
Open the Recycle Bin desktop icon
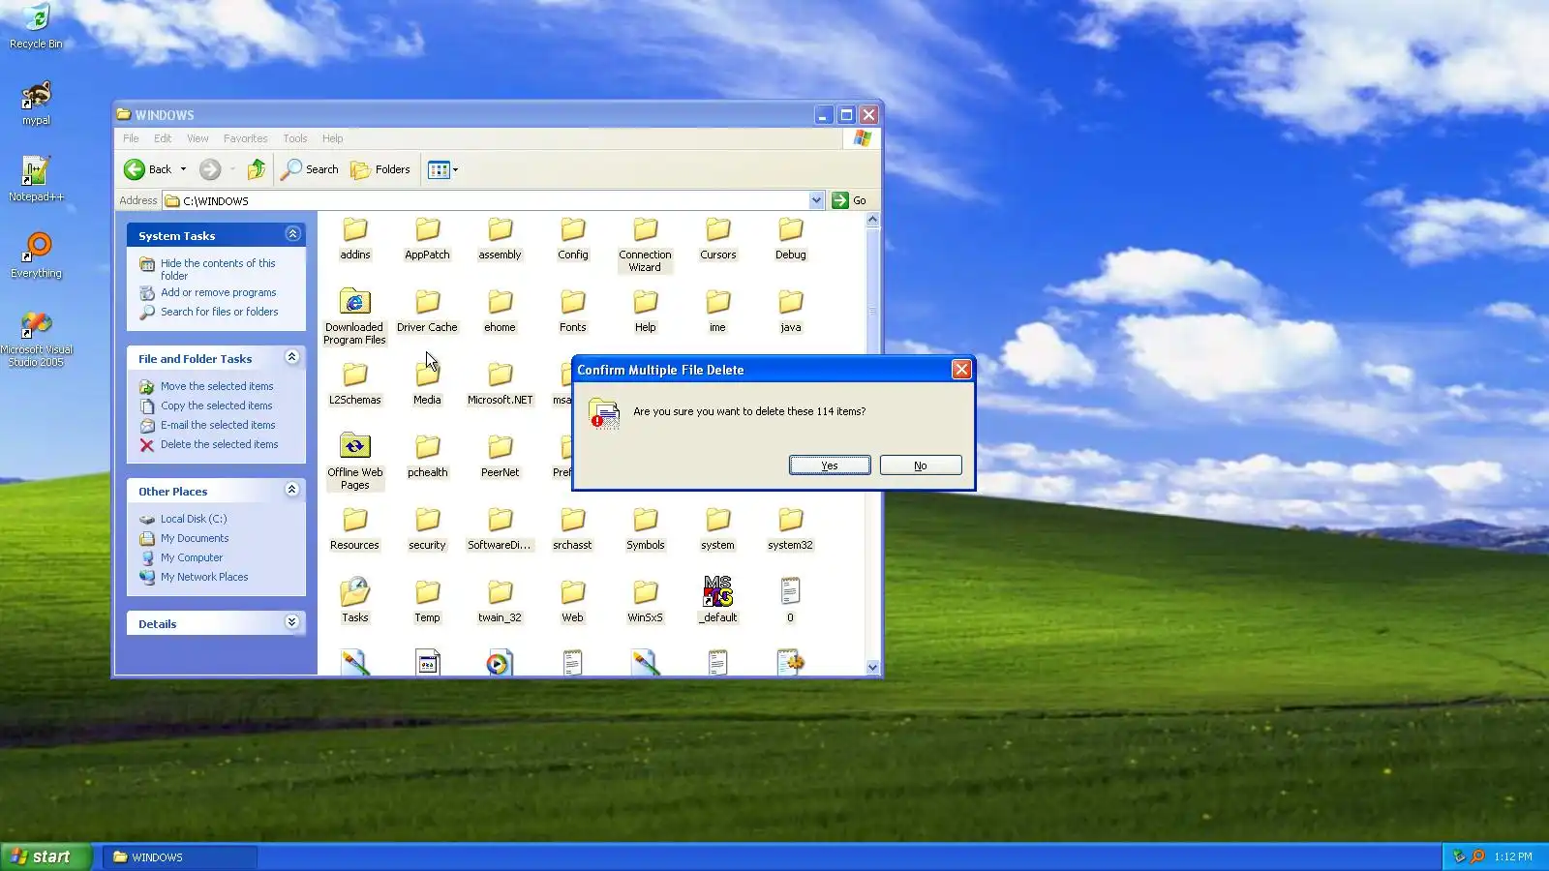pos(36,26)
